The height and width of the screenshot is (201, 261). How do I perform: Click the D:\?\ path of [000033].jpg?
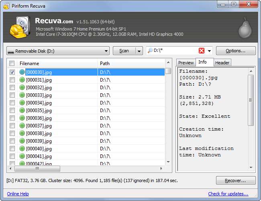click(x=105, y=95)
